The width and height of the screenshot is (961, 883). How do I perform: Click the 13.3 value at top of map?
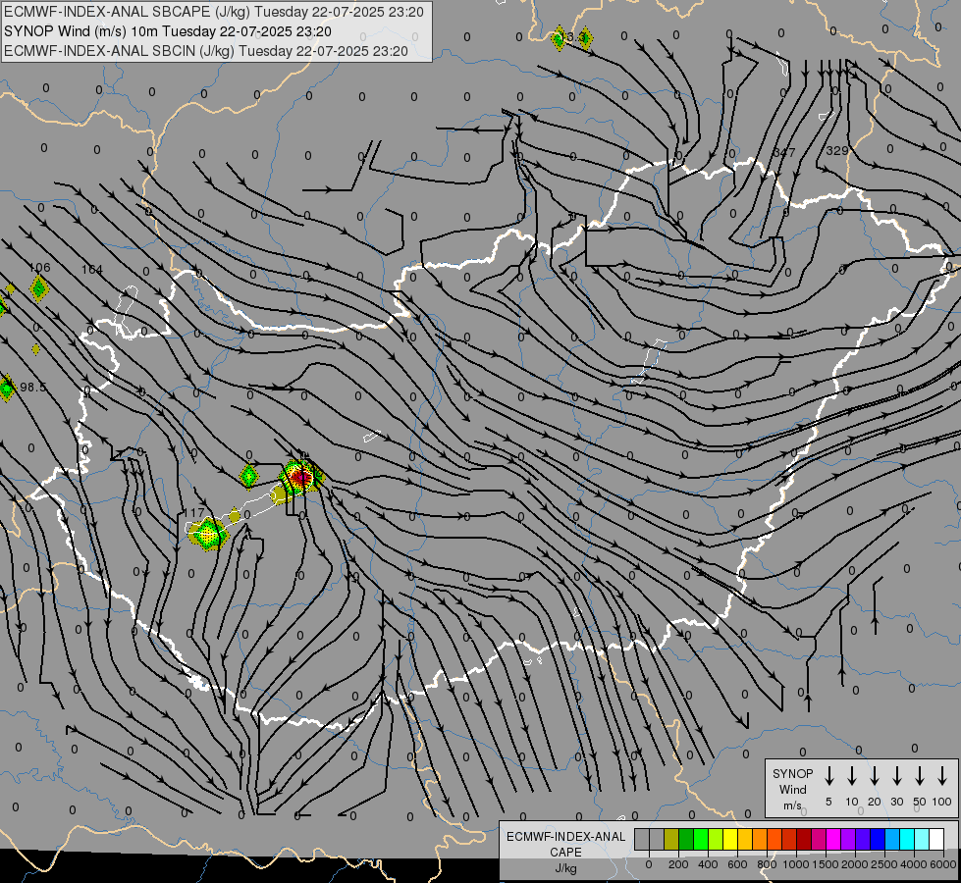tap(575, 37)
